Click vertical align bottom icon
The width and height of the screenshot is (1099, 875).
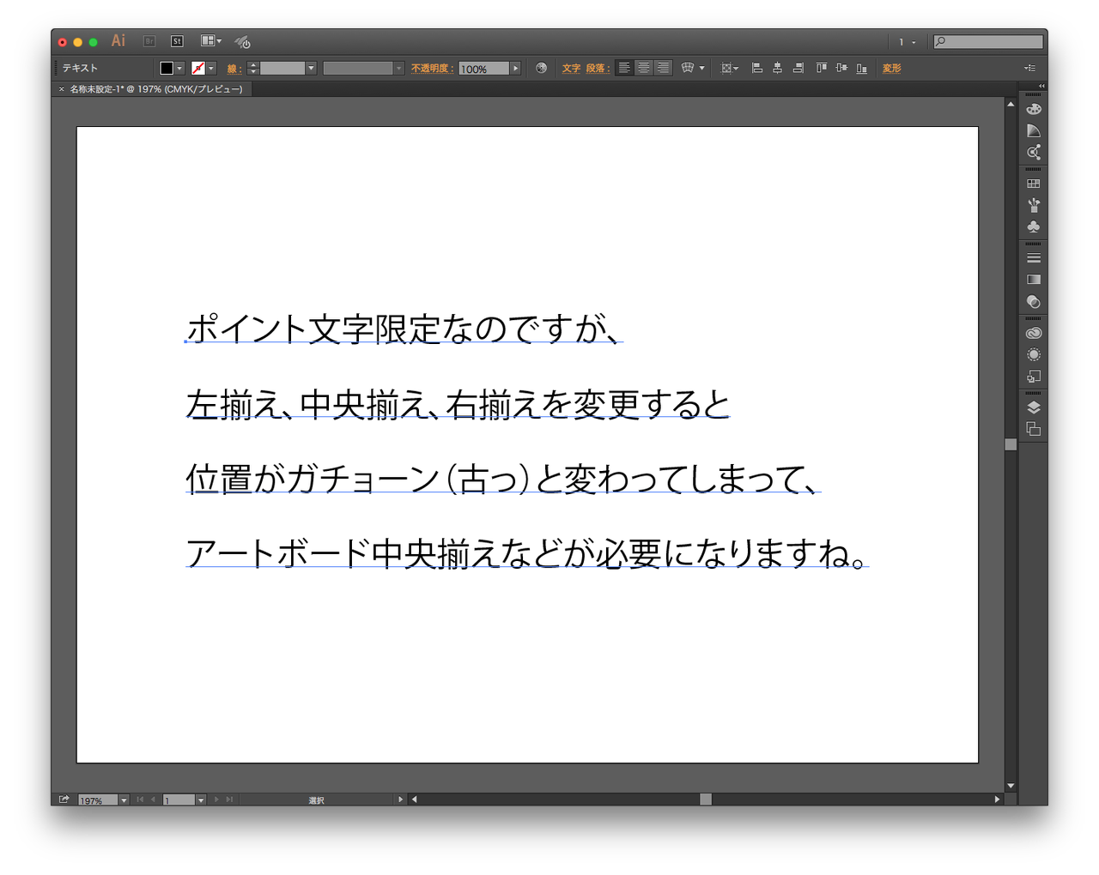[x=861, y=68]
